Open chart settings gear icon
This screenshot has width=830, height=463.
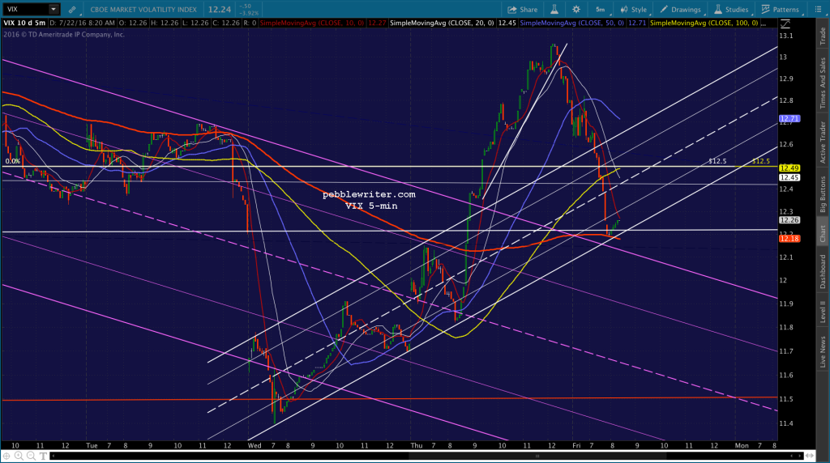[x=576, y=10]
